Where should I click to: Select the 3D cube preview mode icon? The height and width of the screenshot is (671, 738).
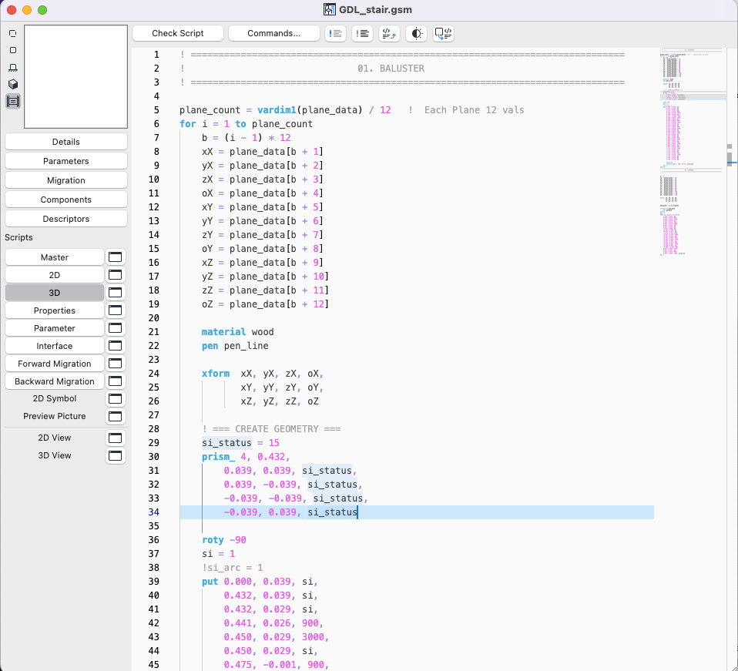coord(13,84)
